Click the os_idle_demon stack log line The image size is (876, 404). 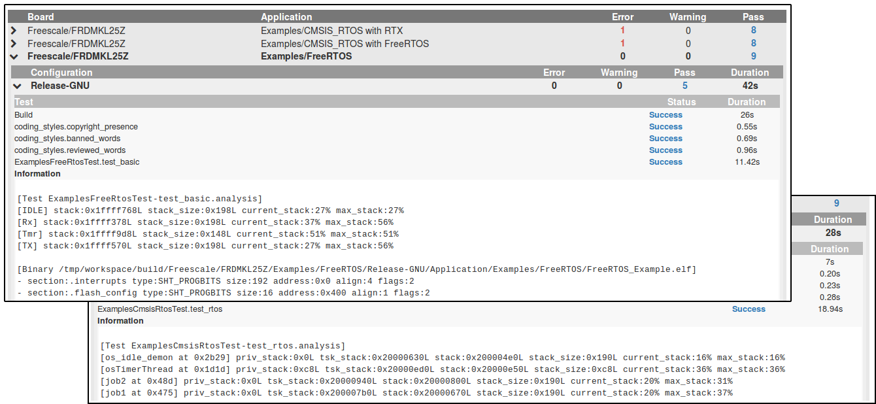coord(443,358)
